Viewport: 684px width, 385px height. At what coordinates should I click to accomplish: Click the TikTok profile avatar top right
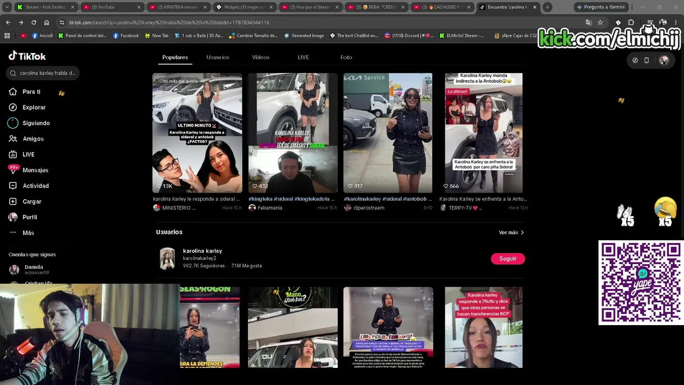point(664,60)
